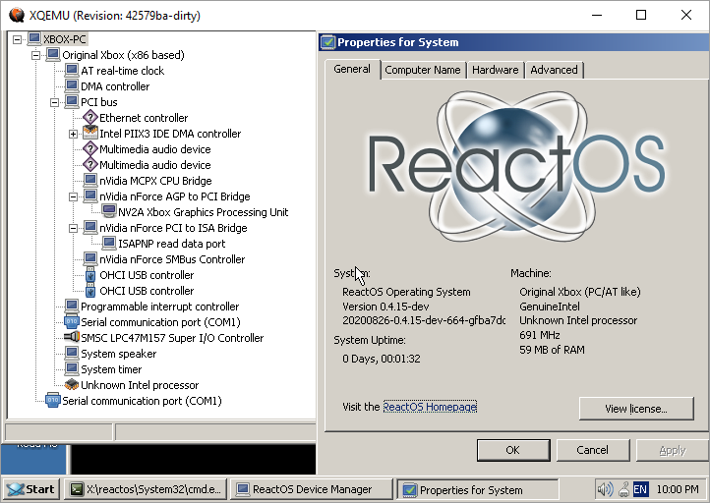Click the Programmable interrupt controller icon
Screen dimensions: 710x503
pyautogui.click(x=72, y=307)
